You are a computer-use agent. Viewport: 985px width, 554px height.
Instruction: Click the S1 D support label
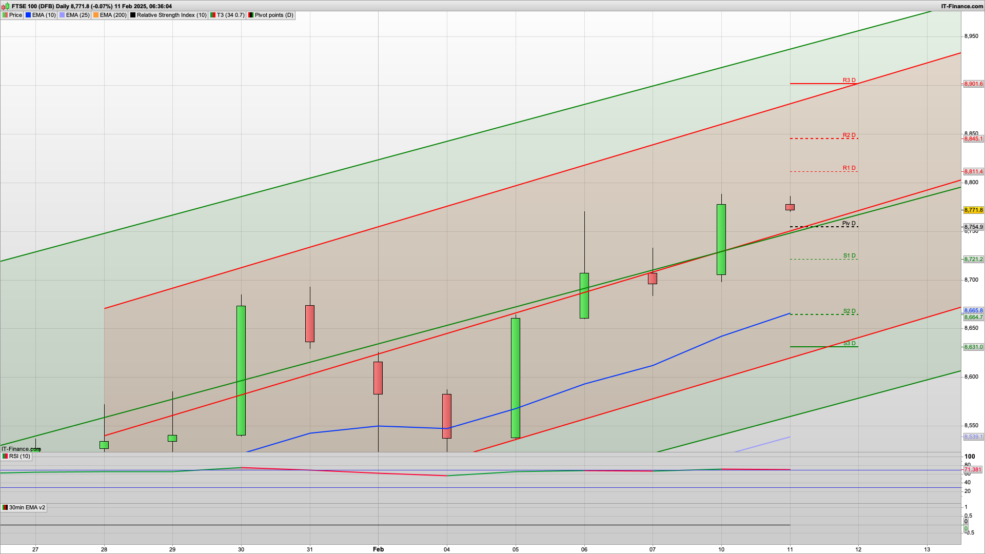tap(849, 255)
